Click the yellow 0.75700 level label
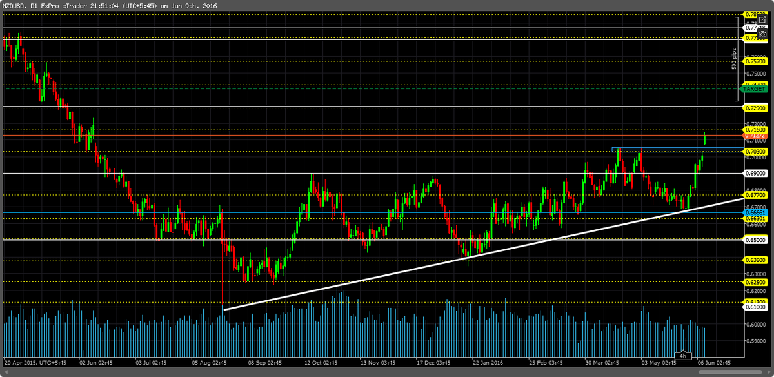This screenshot has height=377, width=774. (x=755, y=62)
